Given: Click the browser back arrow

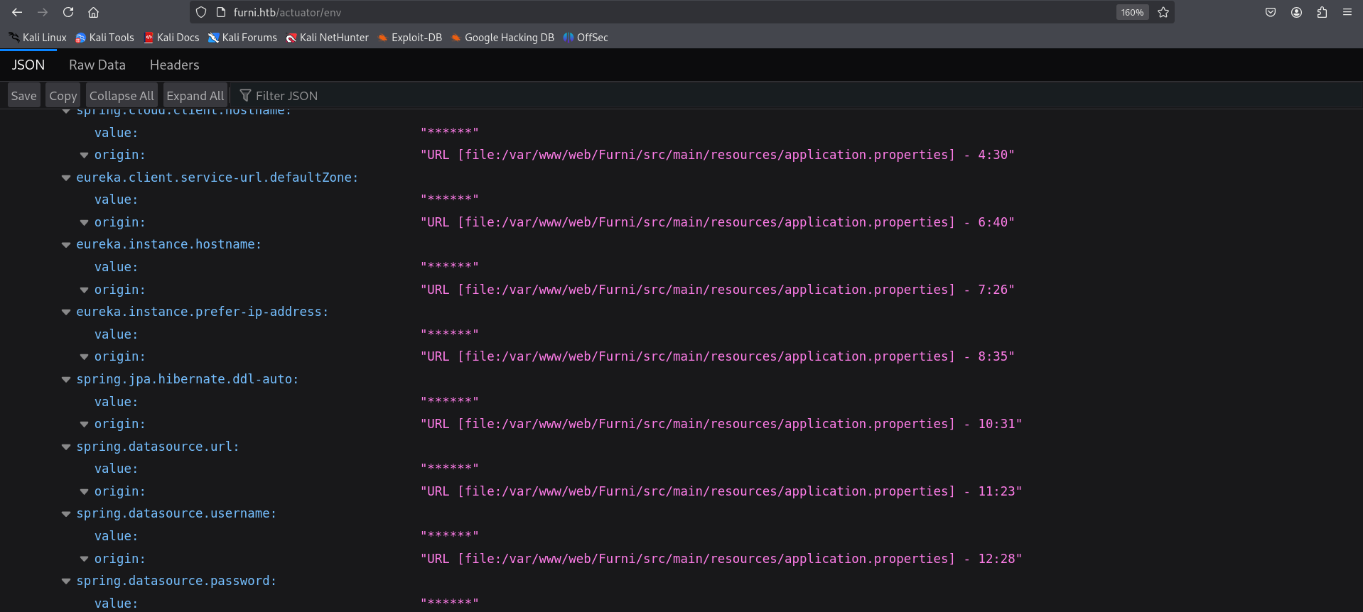Looking at the screenshot, I should coord(17,12).
